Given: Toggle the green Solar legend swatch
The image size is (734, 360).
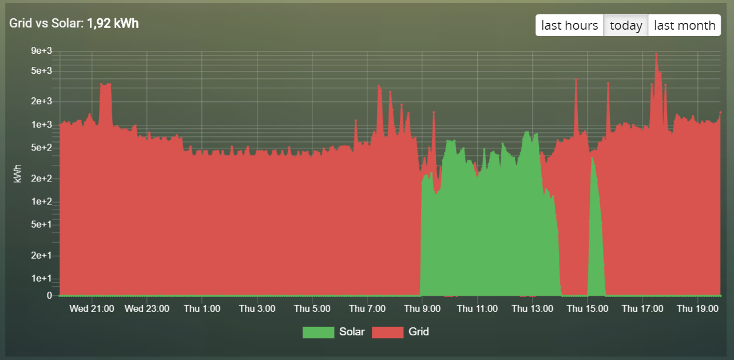Looking at the screenshot, I should click(x=318, y=332).
